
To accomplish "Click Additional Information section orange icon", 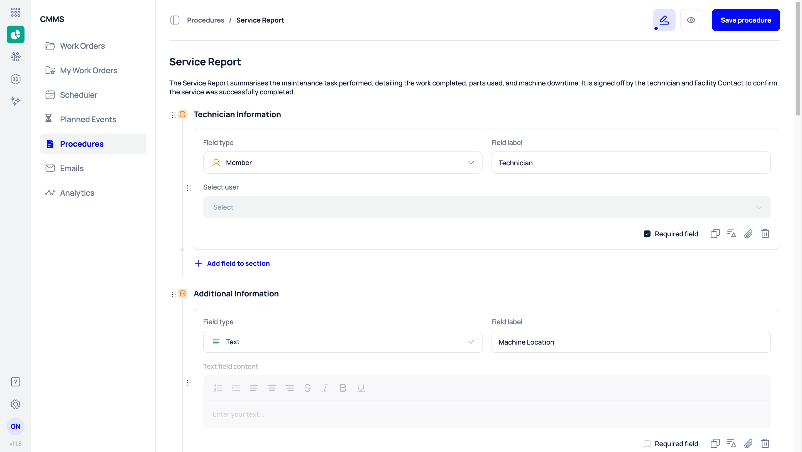I will click(x=183, y=293).
